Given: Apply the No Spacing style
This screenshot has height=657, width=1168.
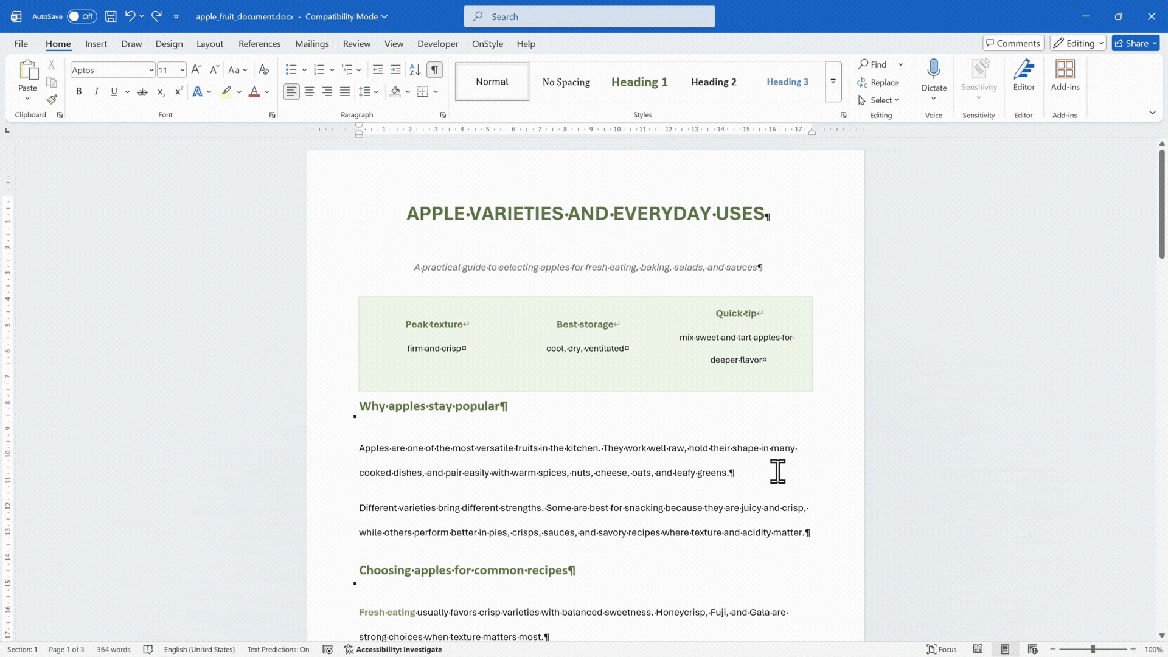Looking at the screenshot, I should pyautogui.click(x=566, y=82).
